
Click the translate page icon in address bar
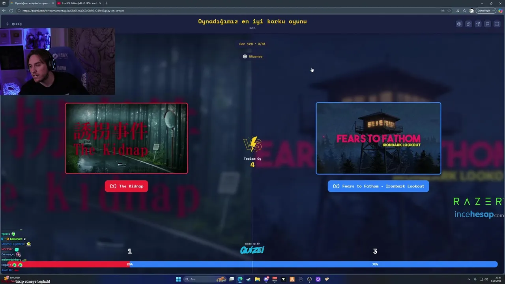[443, 11]
